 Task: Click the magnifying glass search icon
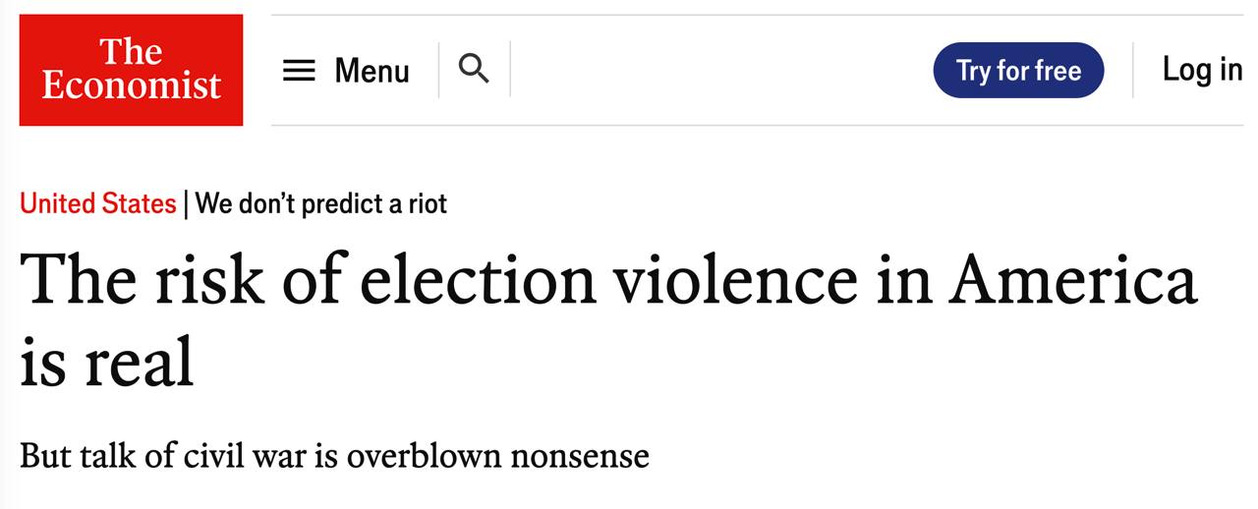coord(474,69)
